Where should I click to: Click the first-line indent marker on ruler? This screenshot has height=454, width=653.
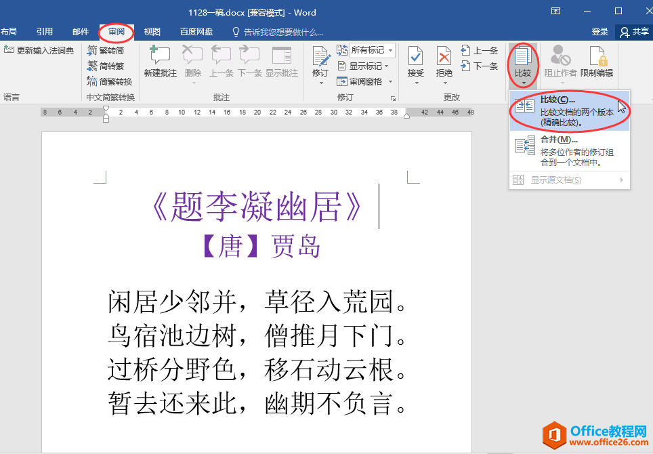(x=106, y=108)
